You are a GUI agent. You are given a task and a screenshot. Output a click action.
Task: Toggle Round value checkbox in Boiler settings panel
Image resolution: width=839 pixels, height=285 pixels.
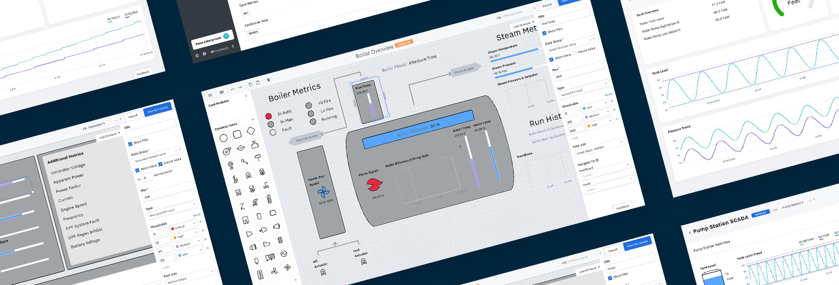pyautogui.click(x=575, y=53)
